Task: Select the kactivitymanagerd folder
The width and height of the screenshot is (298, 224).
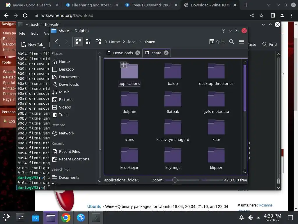Action: [173, 130]
